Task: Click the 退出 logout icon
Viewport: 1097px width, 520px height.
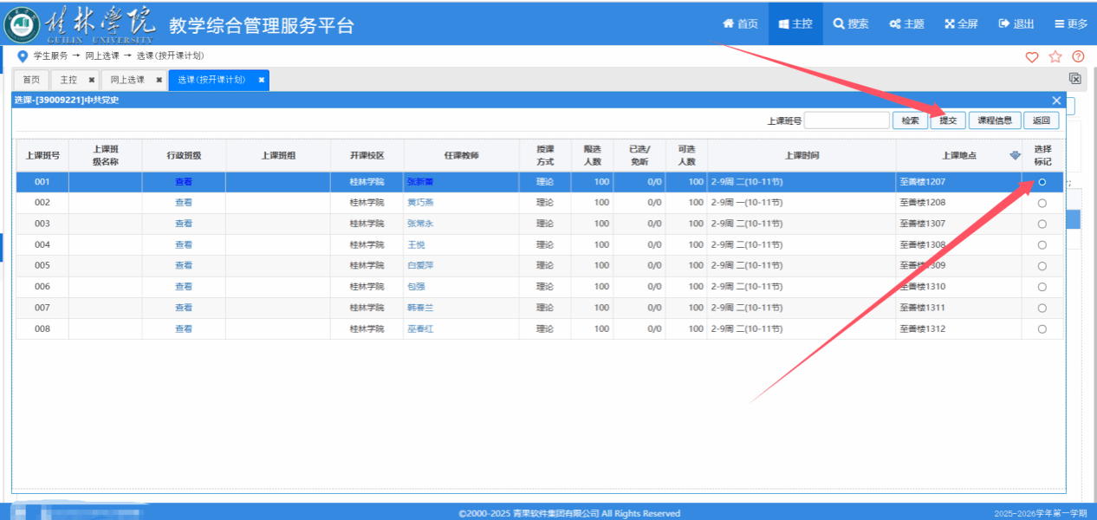Action: 1004,24
